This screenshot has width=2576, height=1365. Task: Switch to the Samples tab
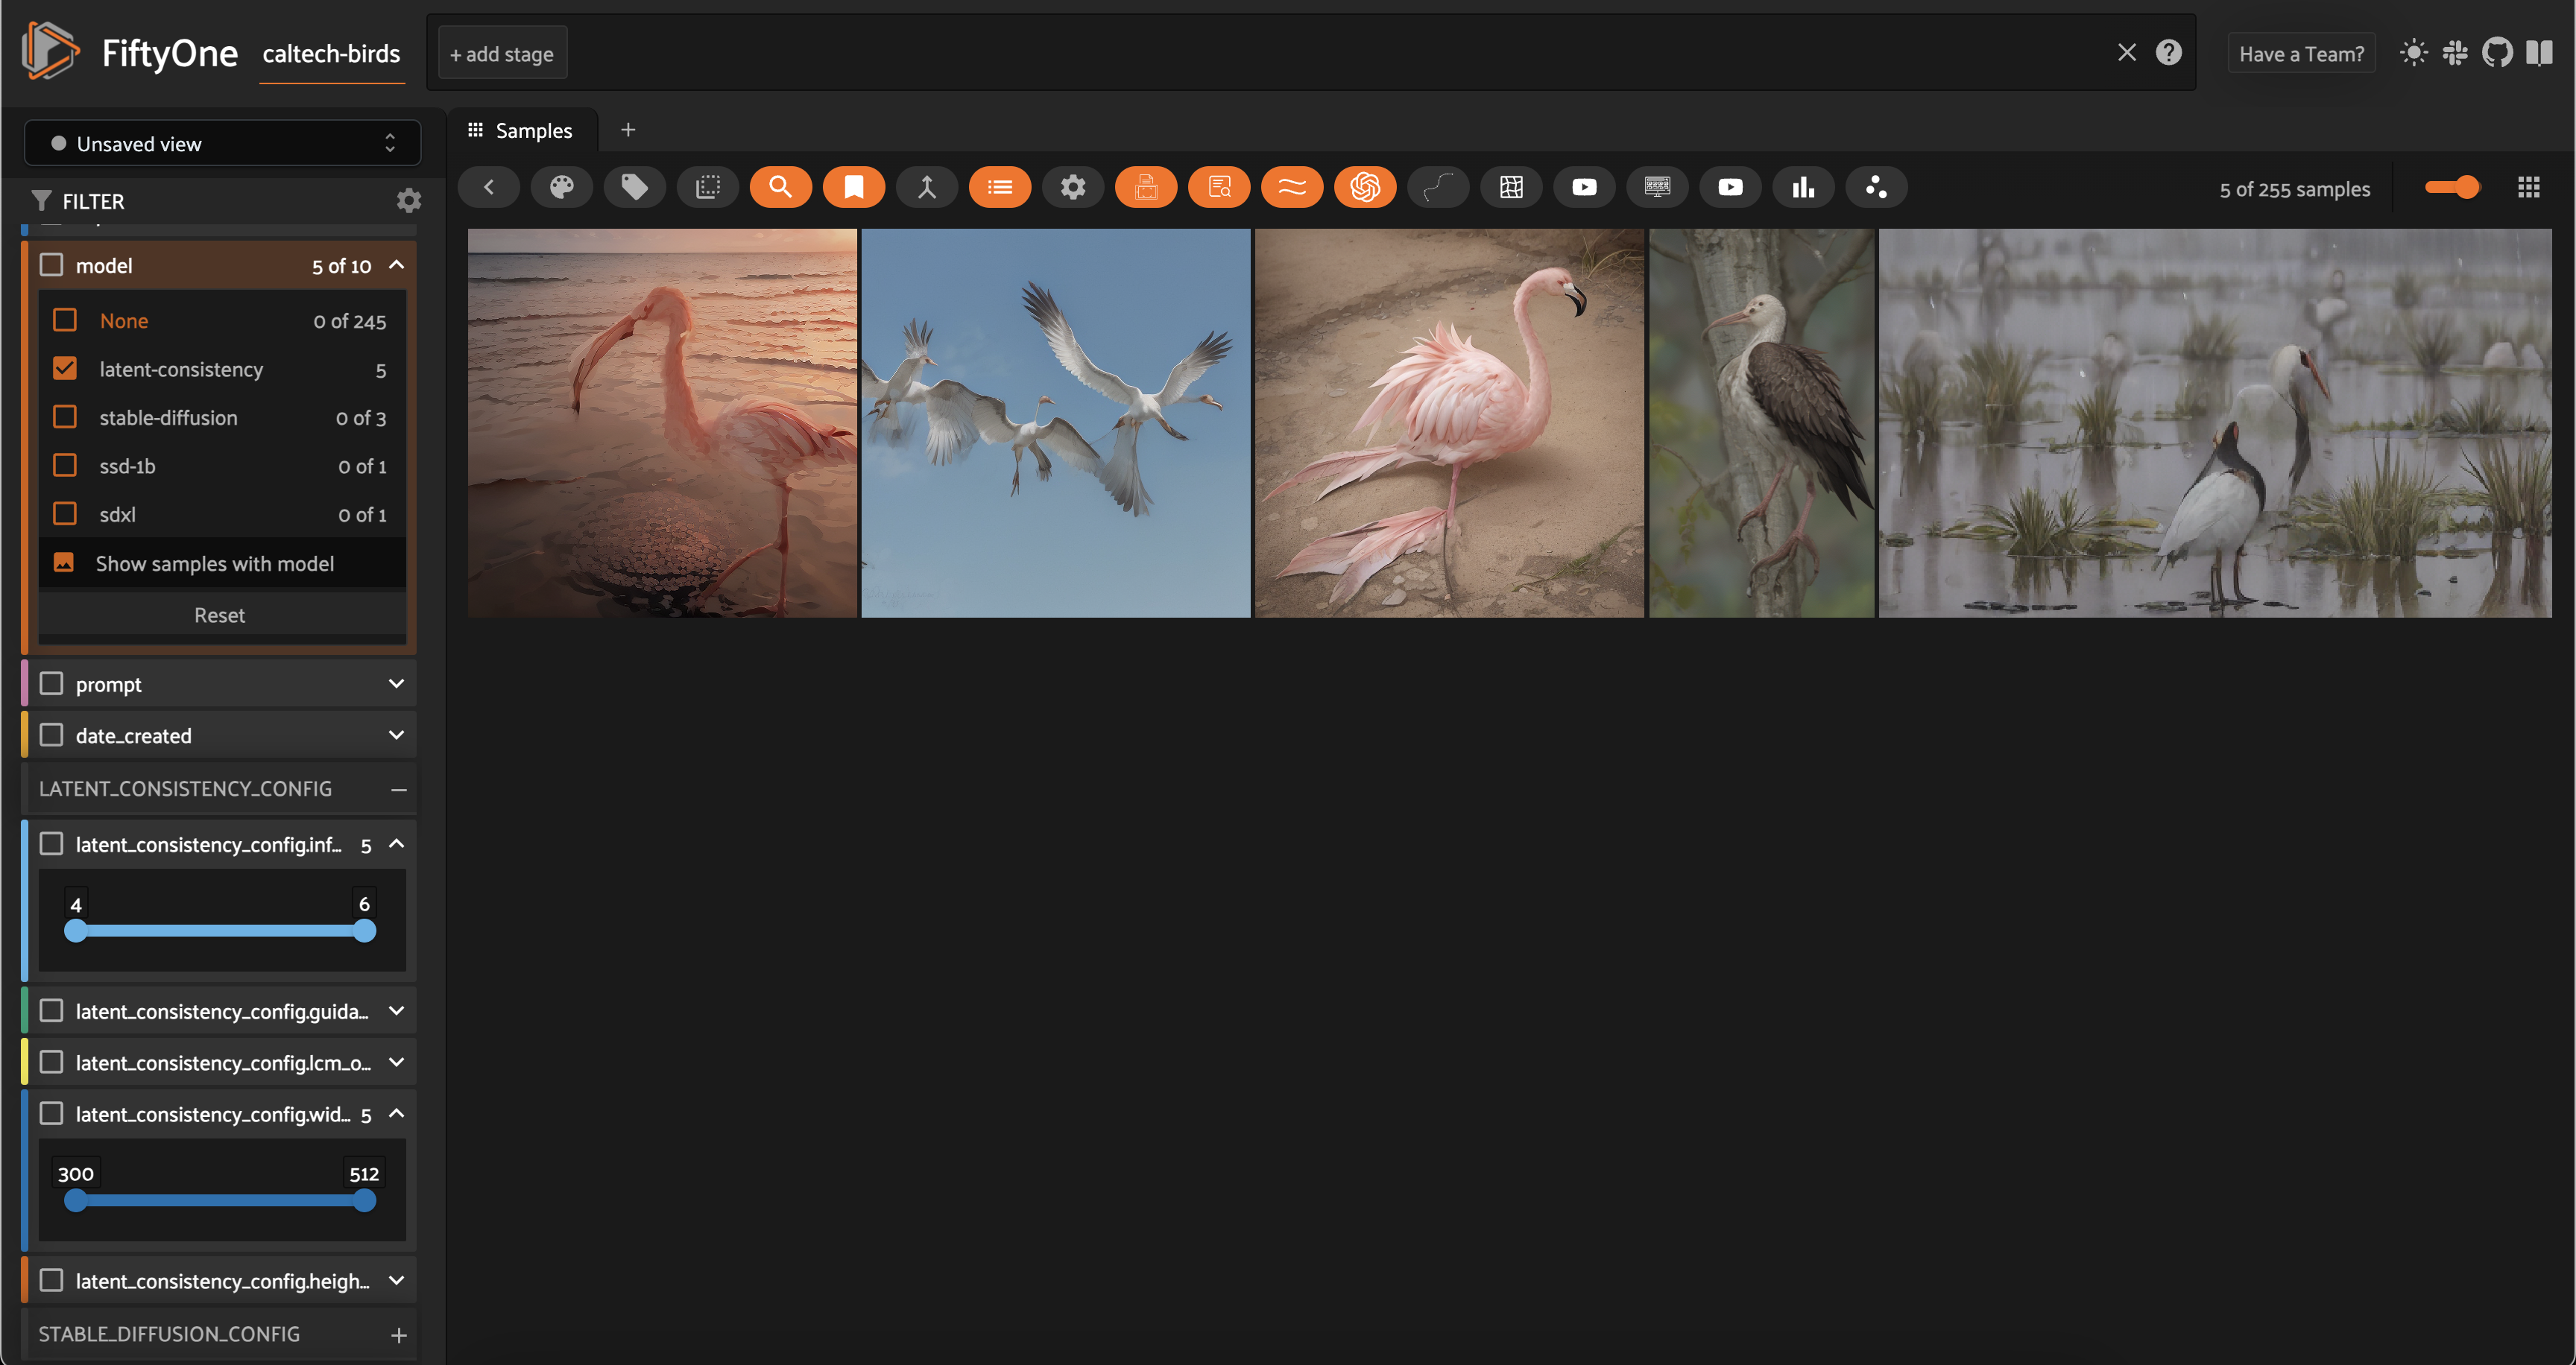coord(521,130)
